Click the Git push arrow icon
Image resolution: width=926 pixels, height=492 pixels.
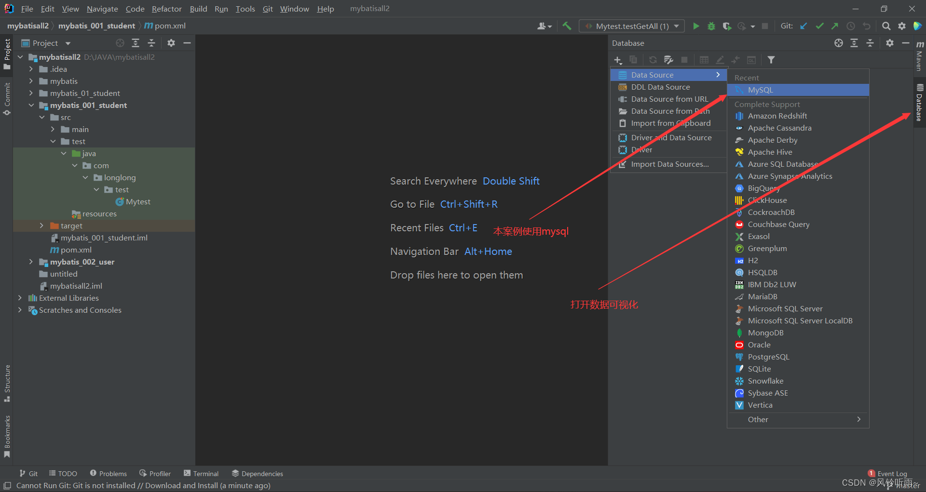click(x=835, y=26)
